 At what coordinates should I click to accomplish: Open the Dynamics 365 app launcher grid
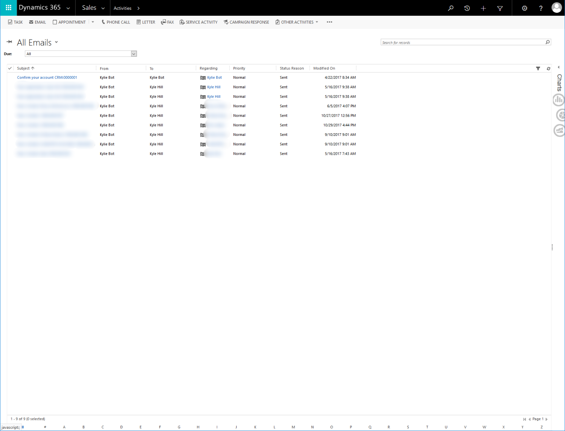click(x=8, y=8)
